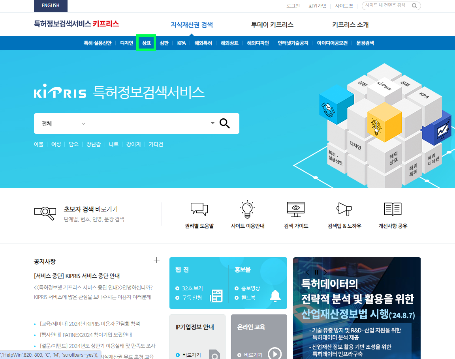Click 특허정보검색서비스 키프리스 header logo
This screenshot has width=455, height=359.
[76, 23]
